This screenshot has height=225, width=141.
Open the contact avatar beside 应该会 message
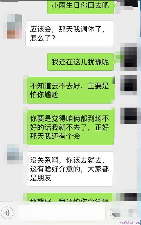tap(15, 26)
